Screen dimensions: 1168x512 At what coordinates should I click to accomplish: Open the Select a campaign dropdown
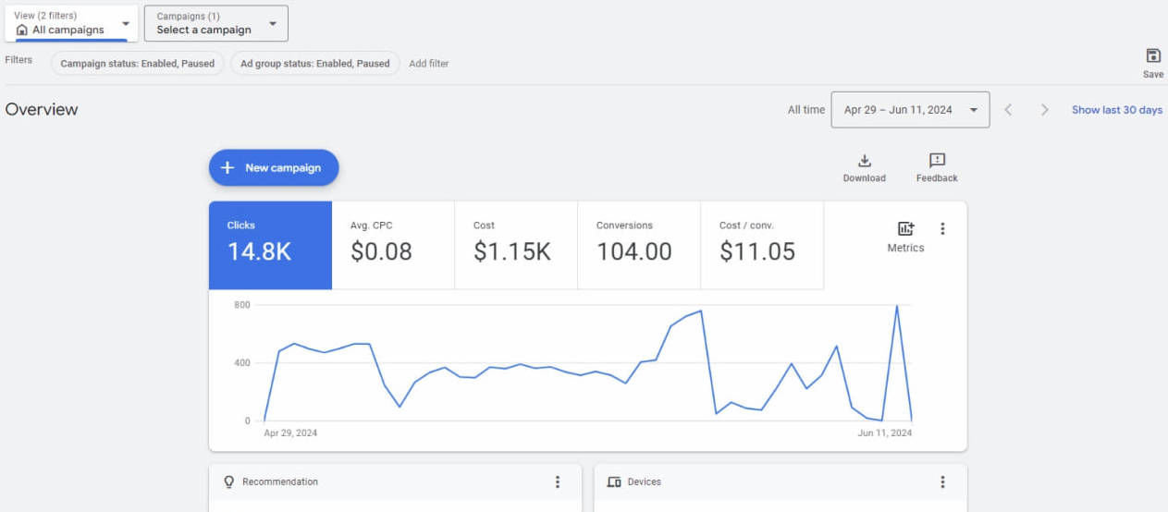(215, 23)
